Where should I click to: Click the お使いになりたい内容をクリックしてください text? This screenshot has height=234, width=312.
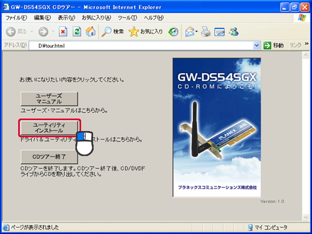[x=72, y=80]
